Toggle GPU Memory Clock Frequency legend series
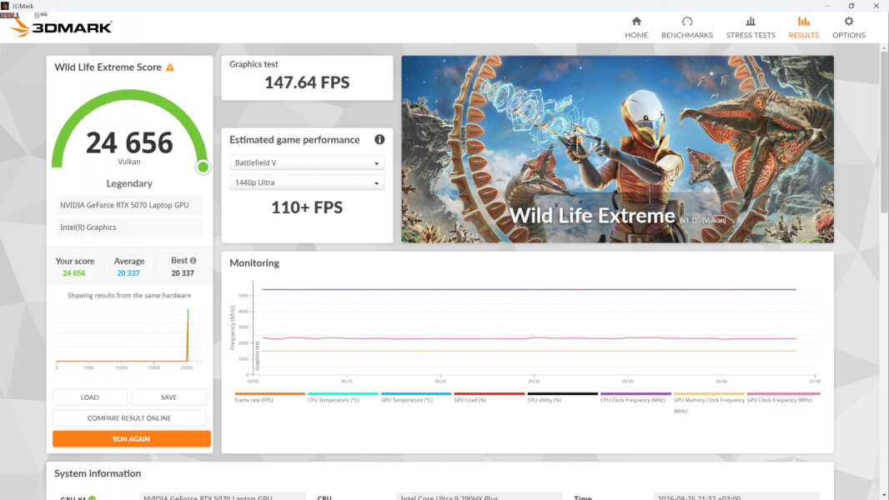 pyautogui.click(x=709, y=403)
